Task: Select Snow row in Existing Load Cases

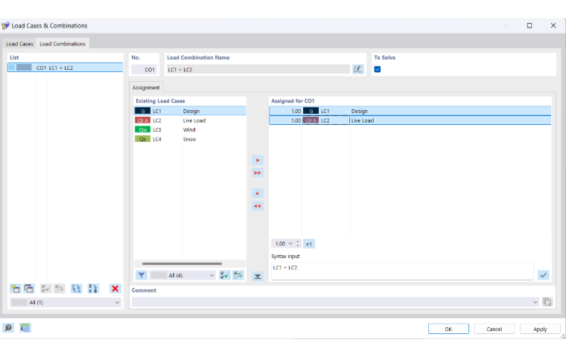Action: (x=190, y=139)
